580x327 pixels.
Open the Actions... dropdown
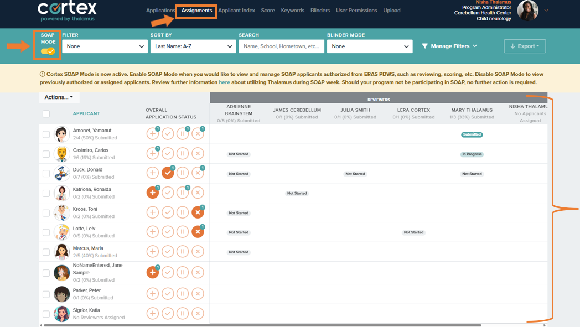point(59,97)
